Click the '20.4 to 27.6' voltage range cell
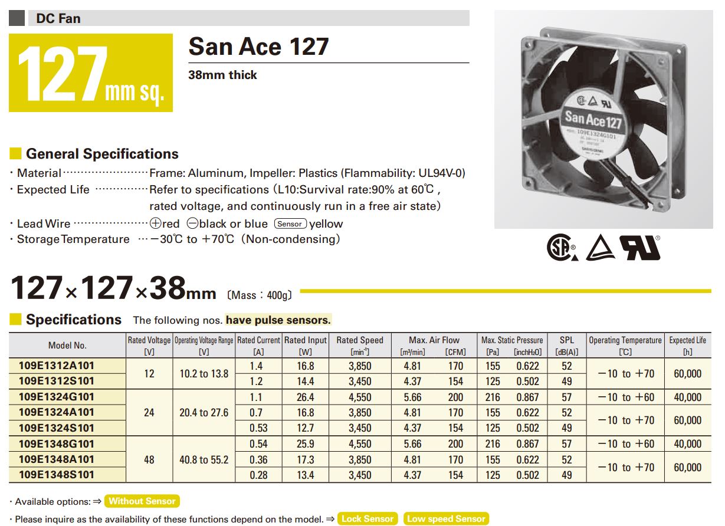 pos(204,413)
